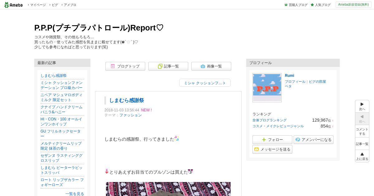Open blog title P.P.P Report
This screenshot has height=196, width=374.
(x=99, y=28)
